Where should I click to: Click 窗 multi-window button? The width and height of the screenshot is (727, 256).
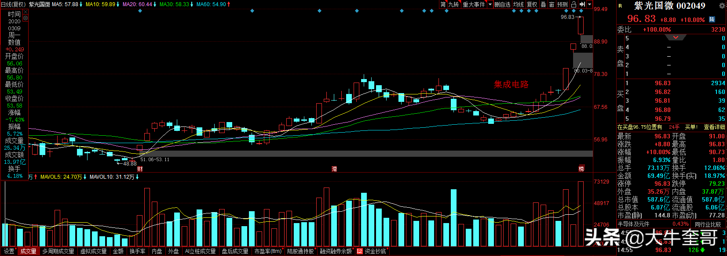tap(552, 4)
